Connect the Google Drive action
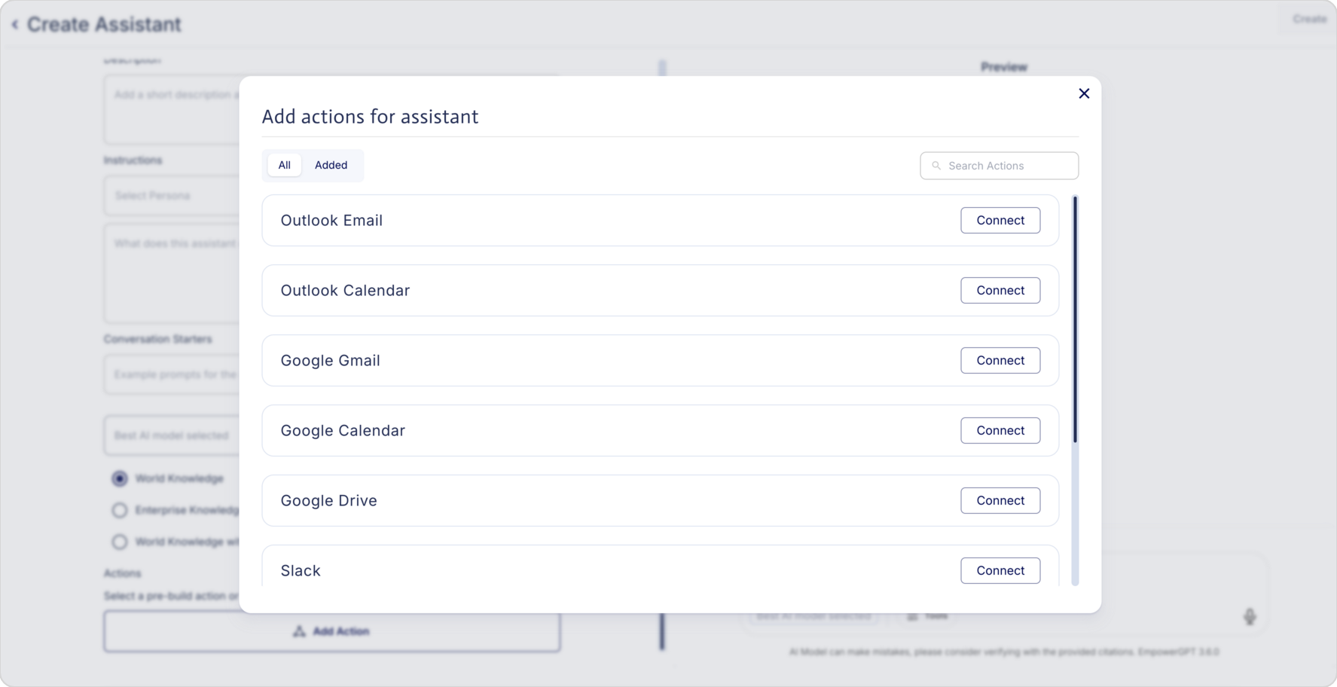 1000,501
